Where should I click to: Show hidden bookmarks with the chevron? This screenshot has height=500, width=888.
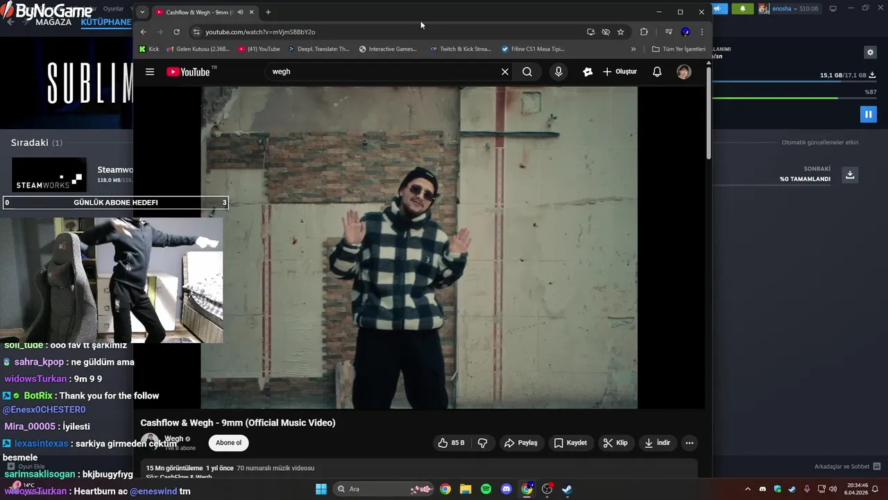pyautogui.click(x=633, y=49)
